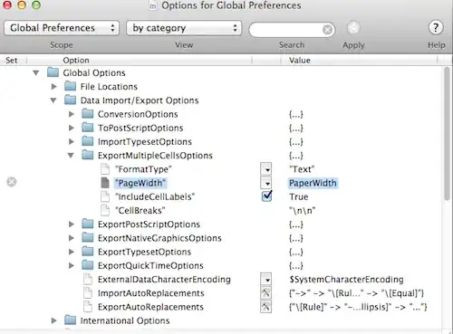Select the dark PageWidth document icon
Screen dimensions: 453x334
click(x=105, y=183)
